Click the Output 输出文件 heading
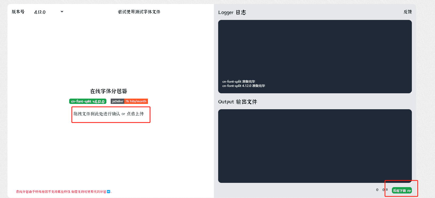Image resolution: width=435 pixels, height=198 pixels. pyautogui.click(x=238, y=102)
